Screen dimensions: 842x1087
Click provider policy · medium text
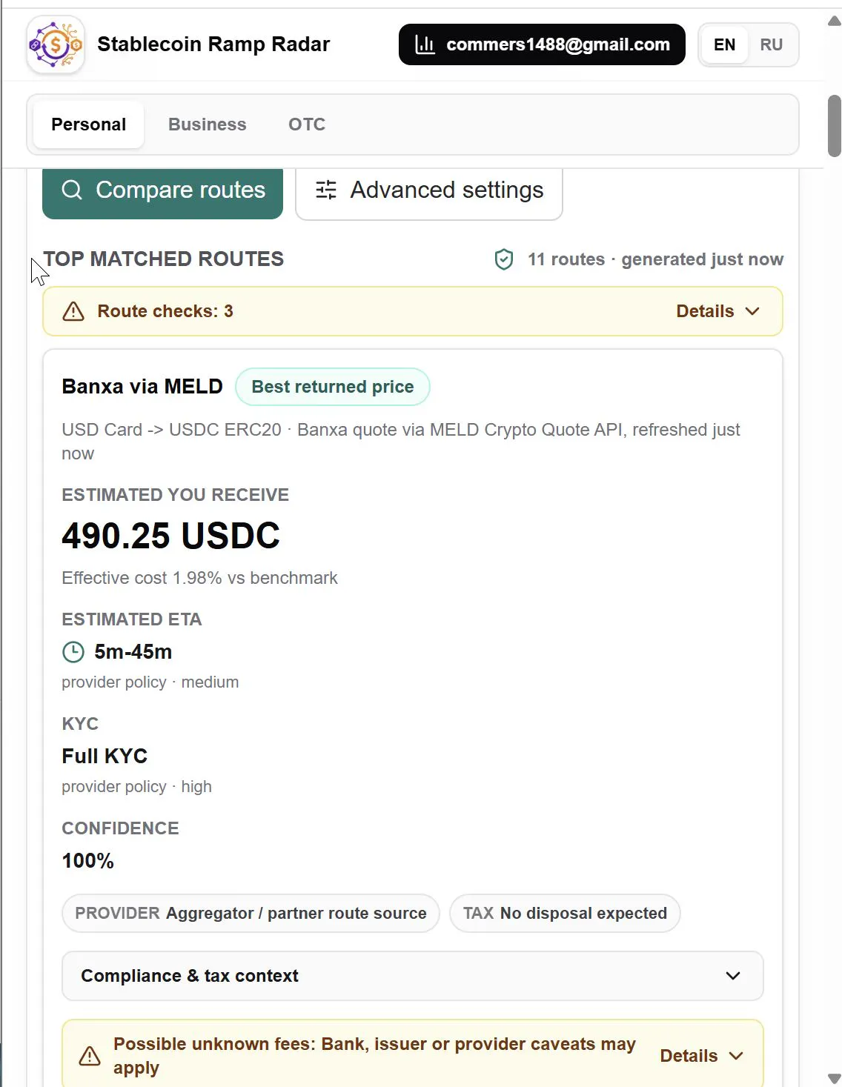pyautogui.click(x=150, y=682)
